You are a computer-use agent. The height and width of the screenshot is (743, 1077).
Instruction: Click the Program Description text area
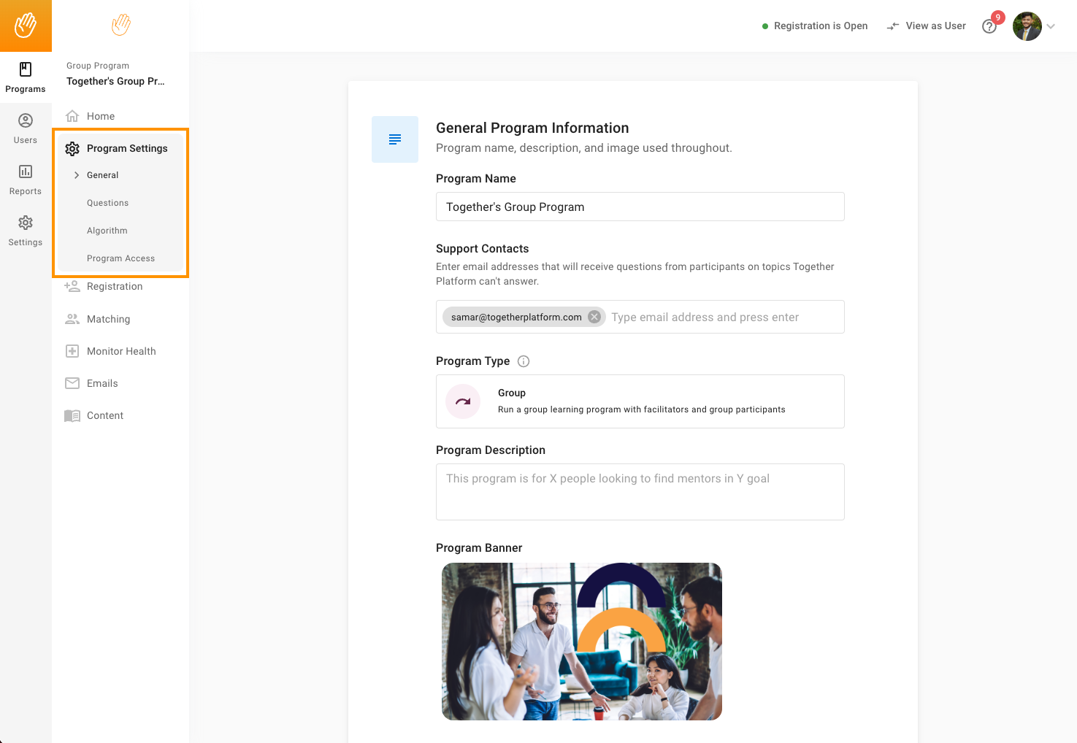coord(640,492)
